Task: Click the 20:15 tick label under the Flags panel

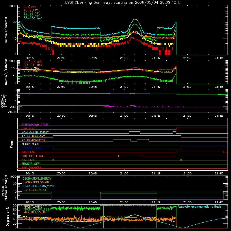Action: pos(29,174)
